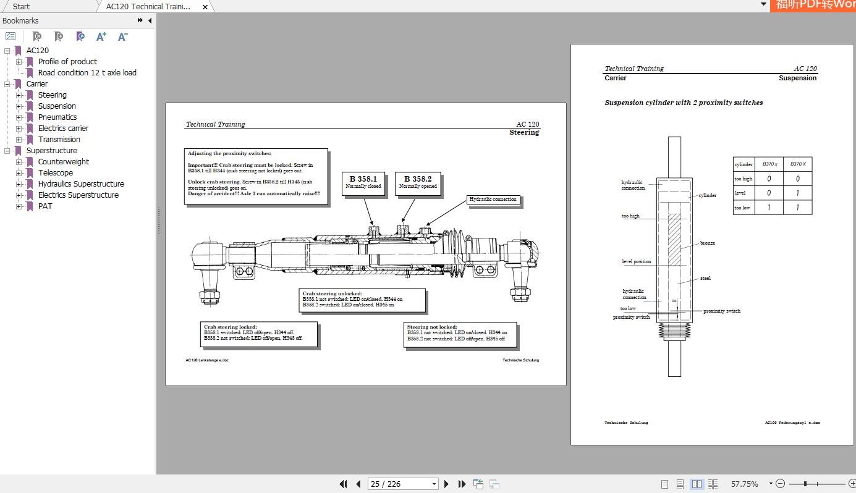Expand the Steering bookmark

click(x=19, y=95)
